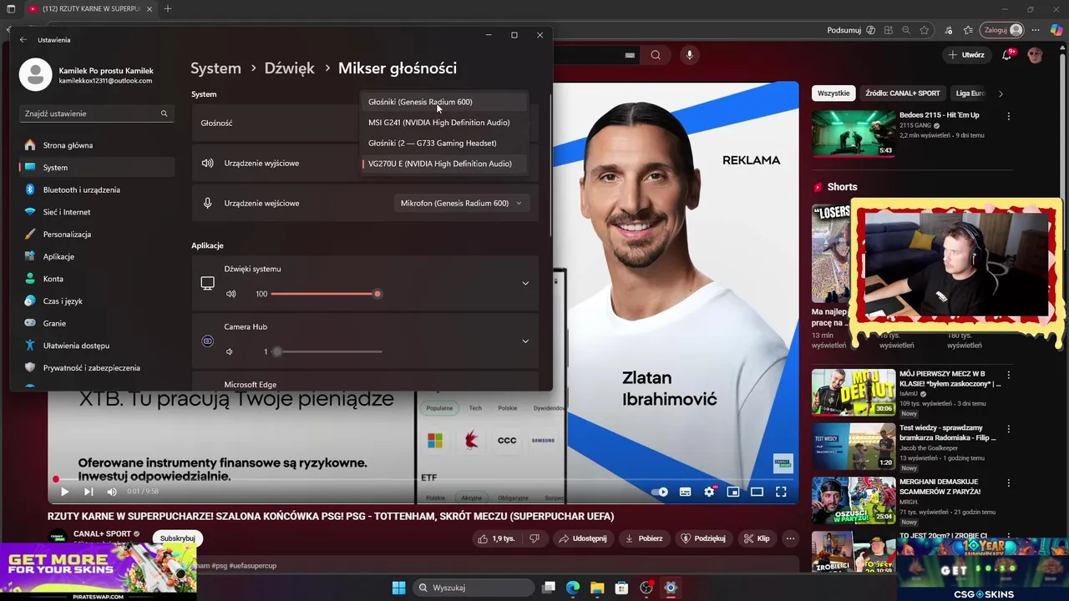This screenshot has height=601, width=1069.
Task: Switch player to theater mode
Action: pyautogui.click(x=757, y=492)
